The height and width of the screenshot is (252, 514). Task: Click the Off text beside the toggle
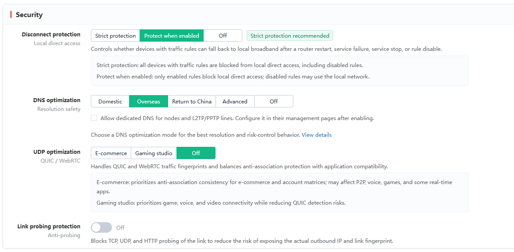tap(120, 227)
